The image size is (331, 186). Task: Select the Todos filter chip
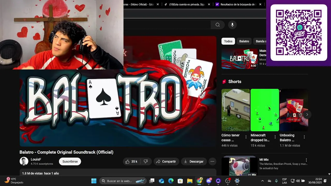[228, 41]
